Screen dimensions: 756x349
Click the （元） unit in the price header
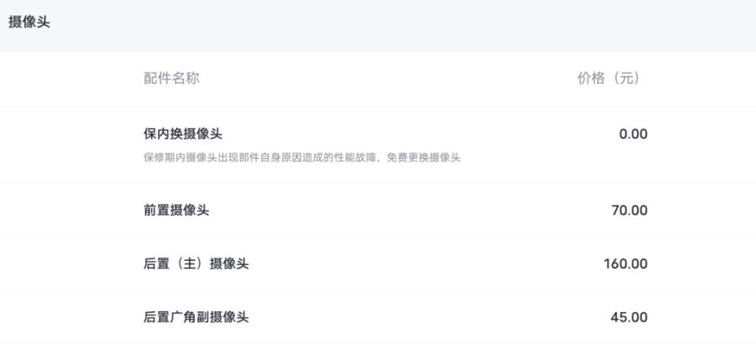(624, 78)
